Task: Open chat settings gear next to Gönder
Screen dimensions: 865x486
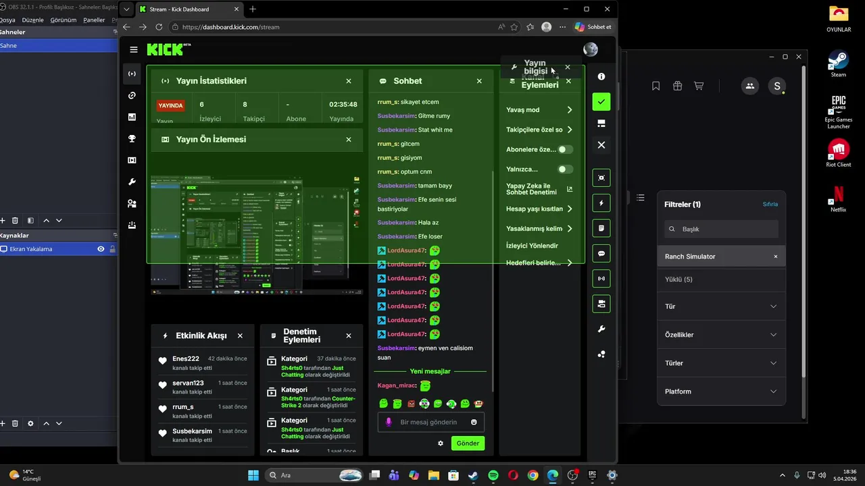Action: tap(441, 443)
